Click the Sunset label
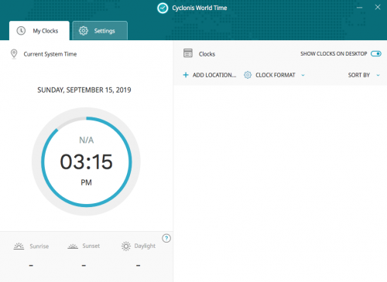The width and height of the screenshot is (387, 282). [x=91, y=246]
